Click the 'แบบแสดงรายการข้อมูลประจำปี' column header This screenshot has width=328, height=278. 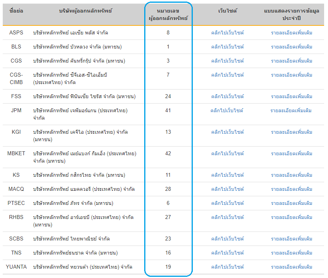coord(292,14)
